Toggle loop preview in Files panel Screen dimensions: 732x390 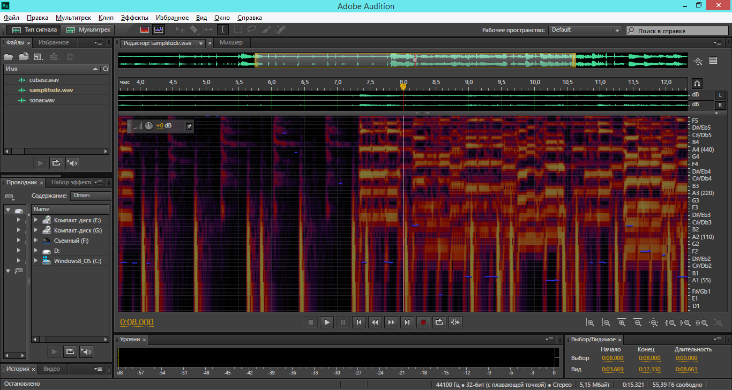point(56,163)
